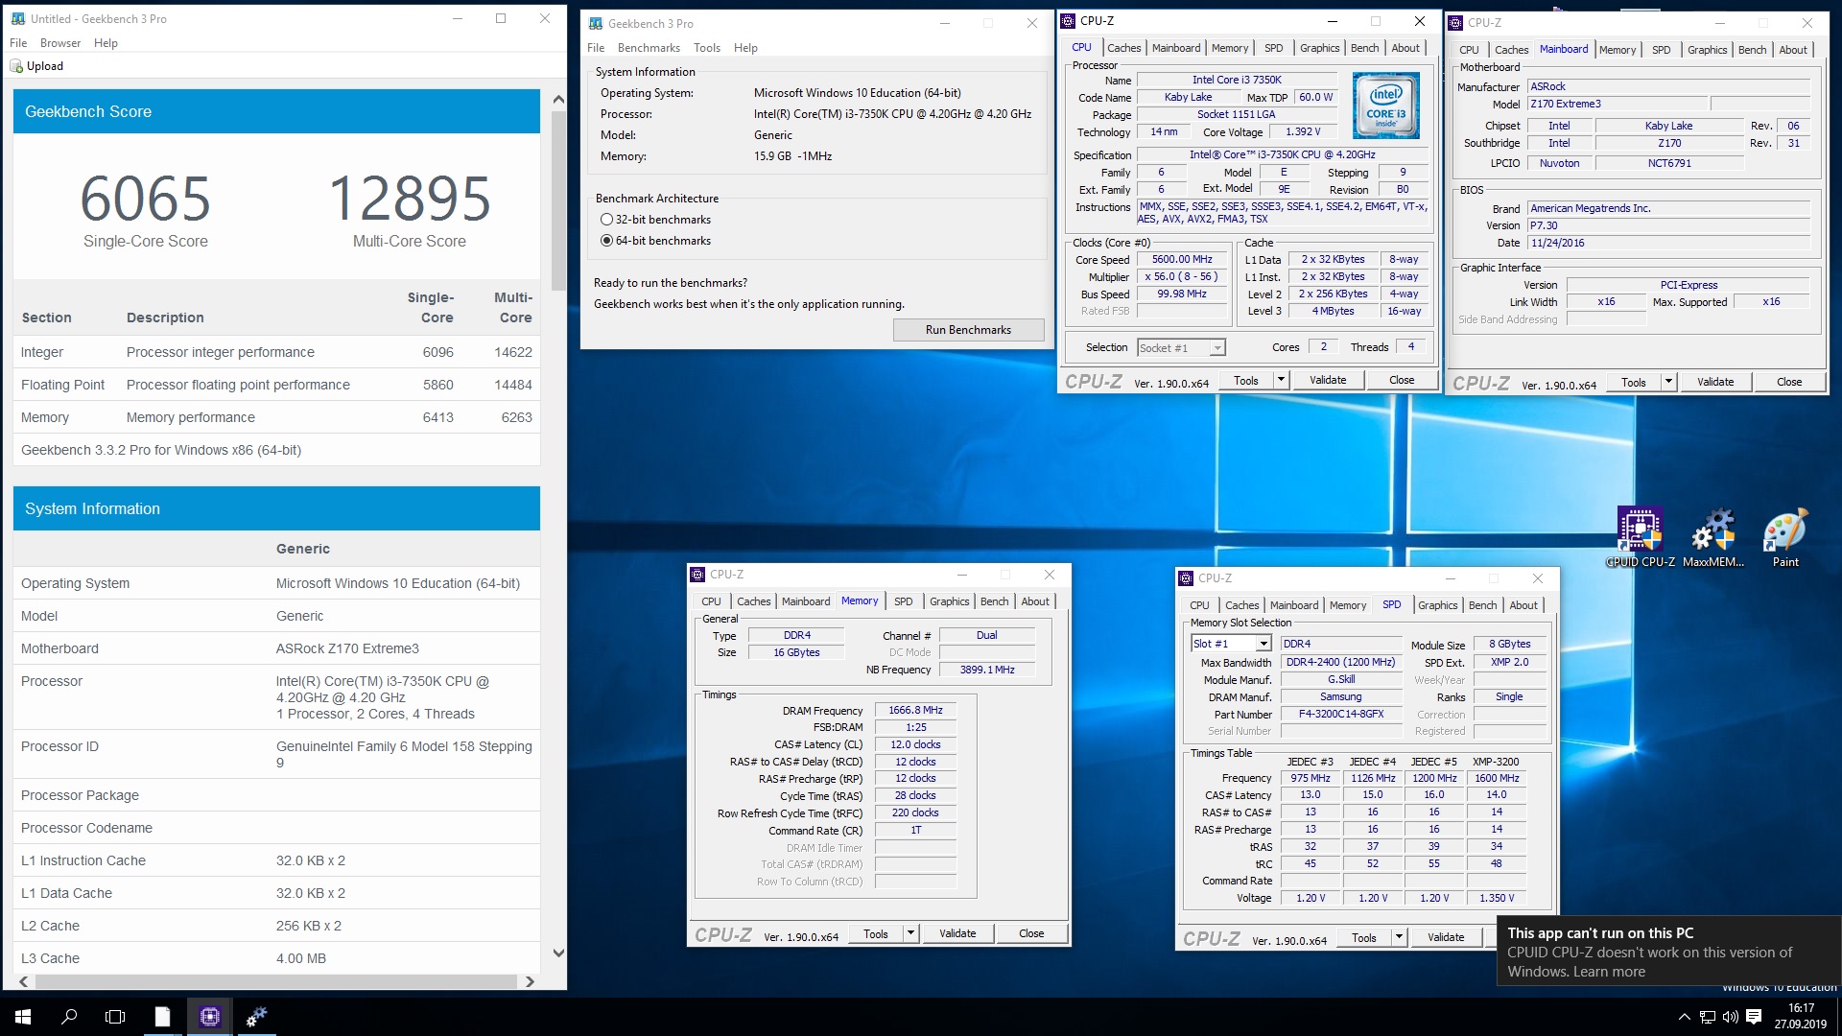Open network tray icon
The height and width of the screenshot is (1036, 1842).
(x=1708, y=1017)
